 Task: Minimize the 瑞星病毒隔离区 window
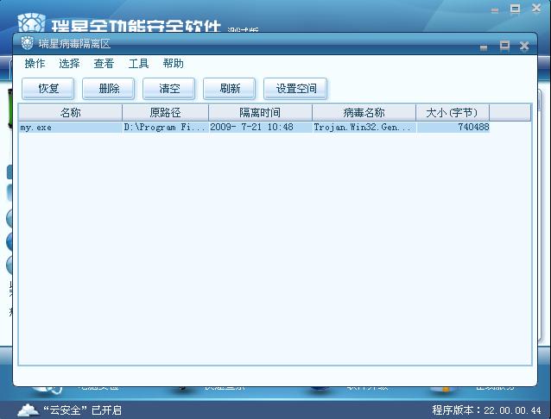tap(484, 47)
